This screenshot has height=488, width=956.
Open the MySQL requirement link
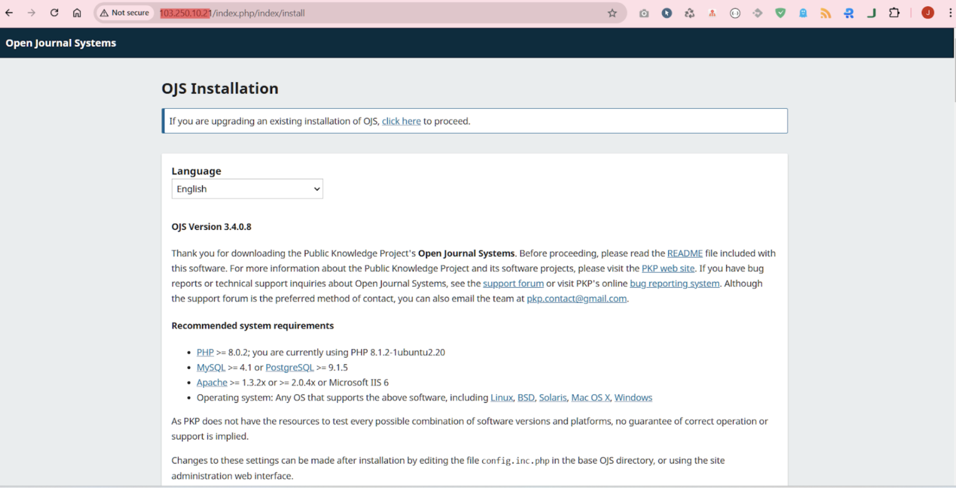(211, 368)
